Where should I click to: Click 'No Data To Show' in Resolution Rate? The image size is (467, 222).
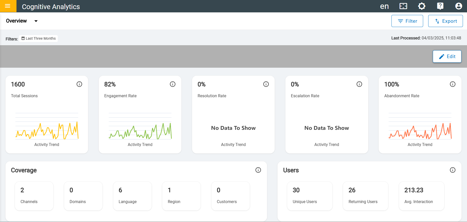pos(233,128)
